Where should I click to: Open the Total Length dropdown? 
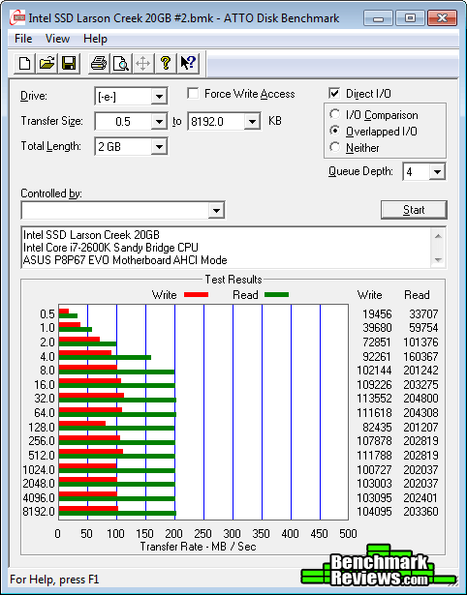pos(159,146)
